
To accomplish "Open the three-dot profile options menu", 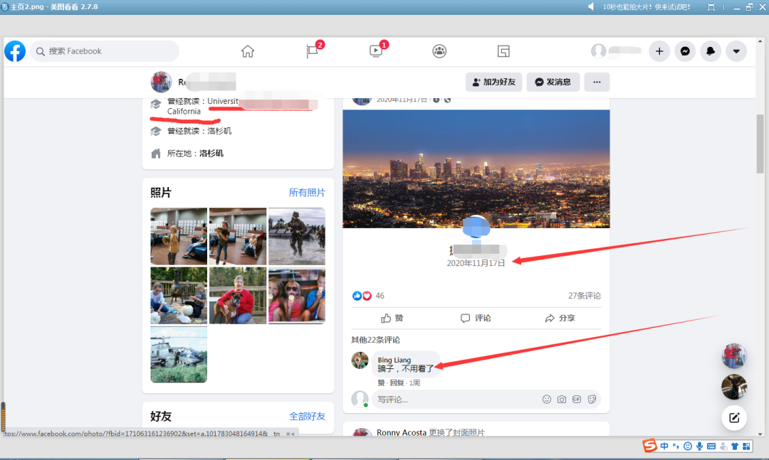I will (x=597, y=82).
